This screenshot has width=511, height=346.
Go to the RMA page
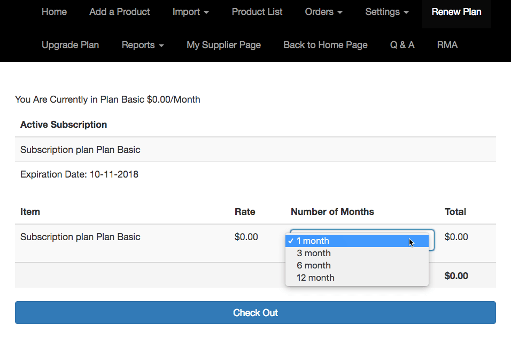pyautogui.click(x=447, y=45)
